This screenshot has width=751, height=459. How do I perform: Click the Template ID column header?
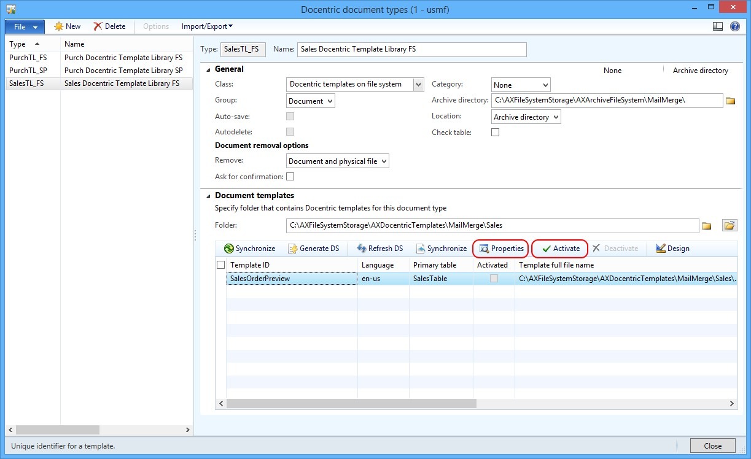pos(292,265)
